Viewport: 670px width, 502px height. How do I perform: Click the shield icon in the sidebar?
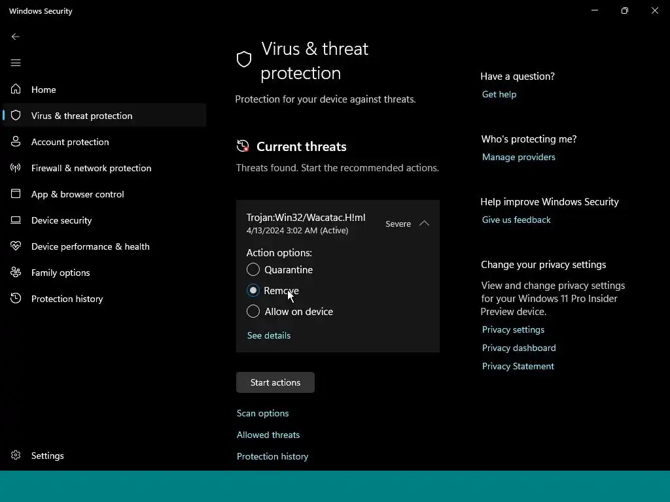coord(16,115)
